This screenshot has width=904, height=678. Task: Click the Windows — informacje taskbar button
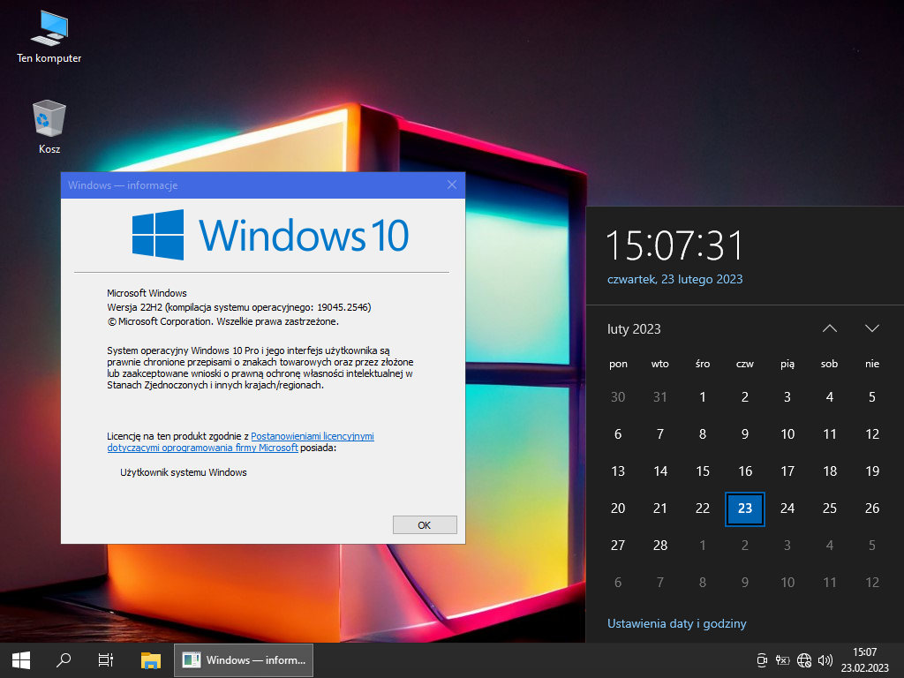245,659
